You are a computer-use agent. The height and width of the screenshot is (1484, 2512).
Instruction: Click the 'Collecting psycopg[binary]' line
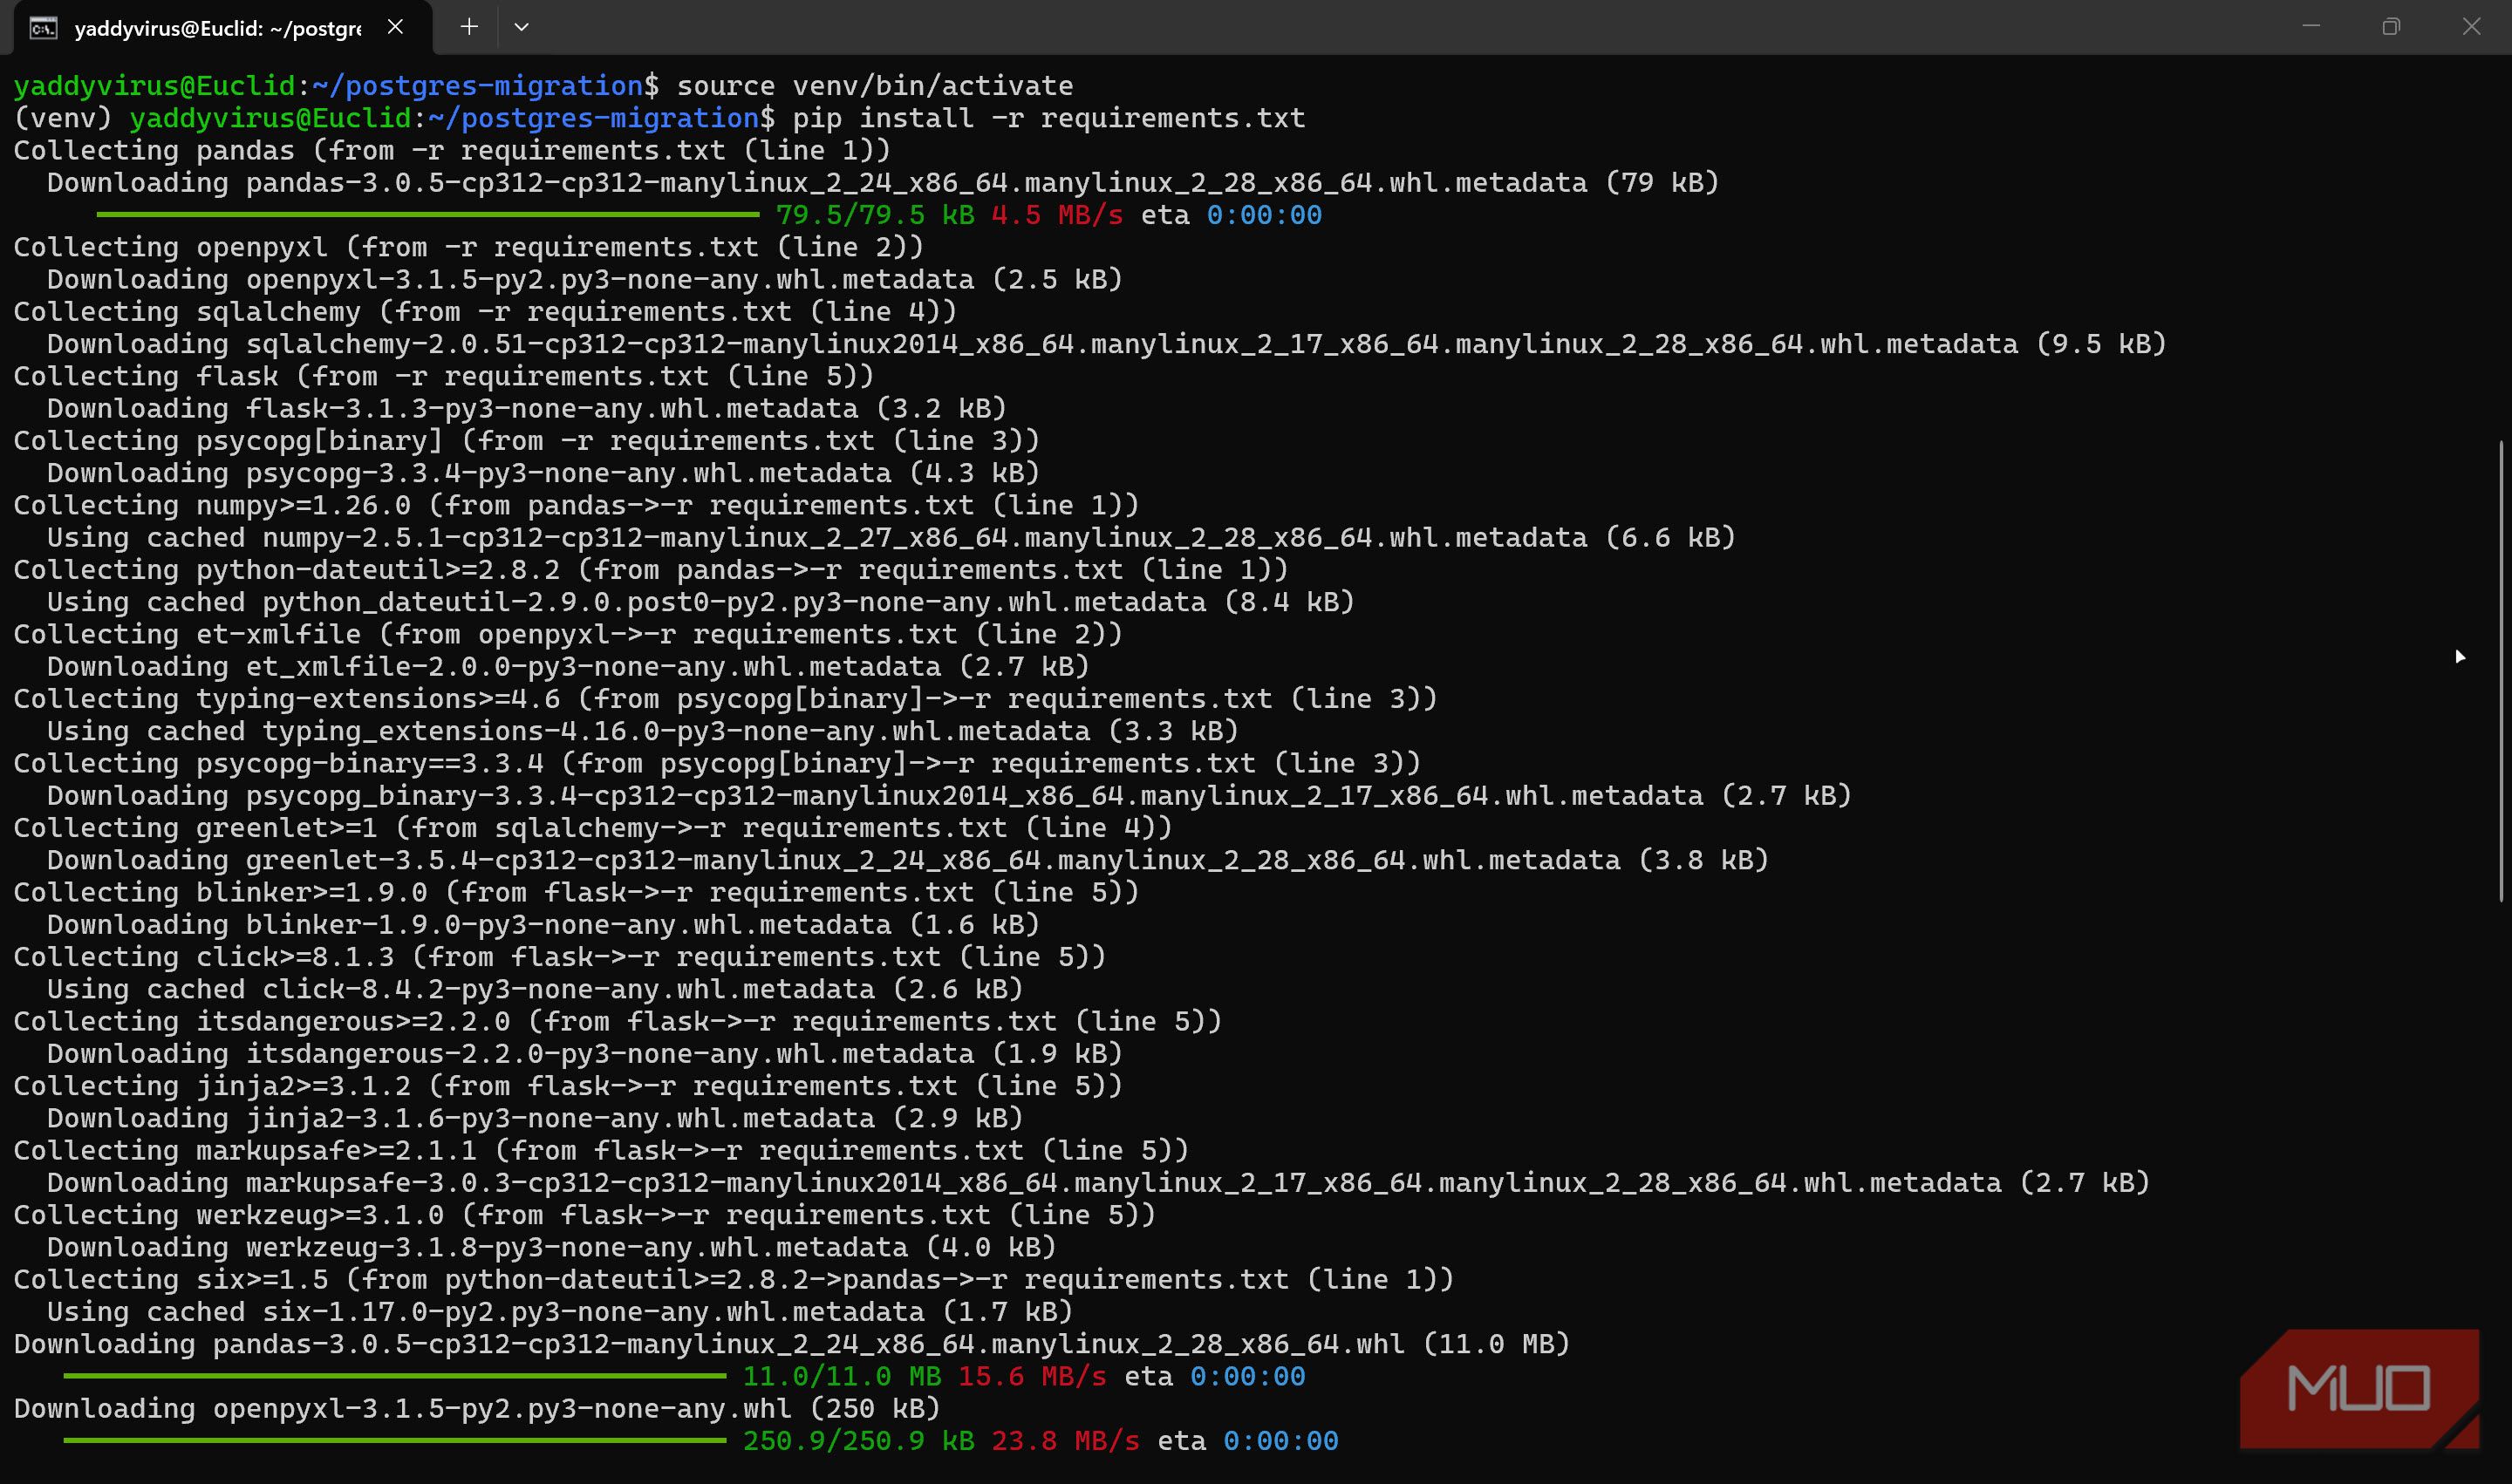526,441
